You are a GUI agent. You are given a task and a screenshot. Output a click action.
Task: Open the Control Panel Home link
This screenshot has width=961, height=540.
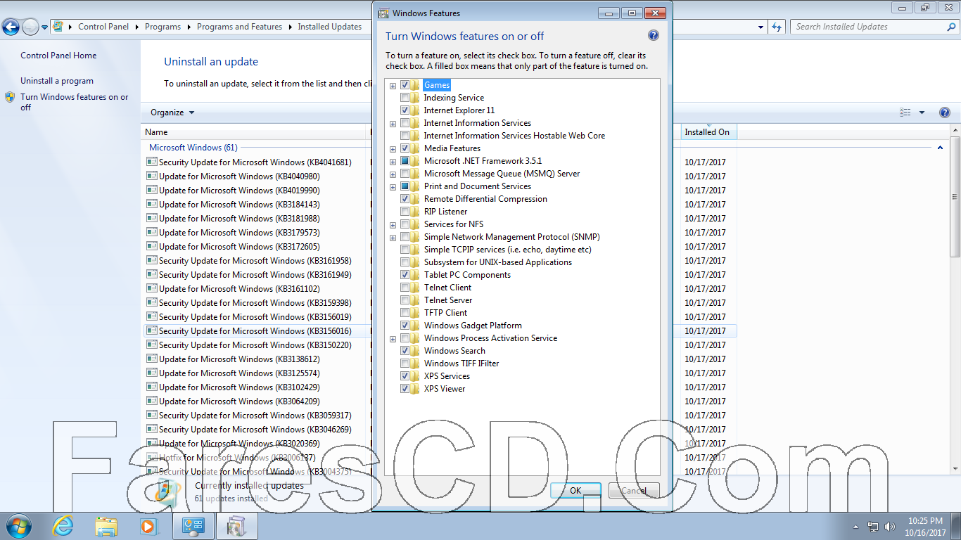tap(58, 56)
